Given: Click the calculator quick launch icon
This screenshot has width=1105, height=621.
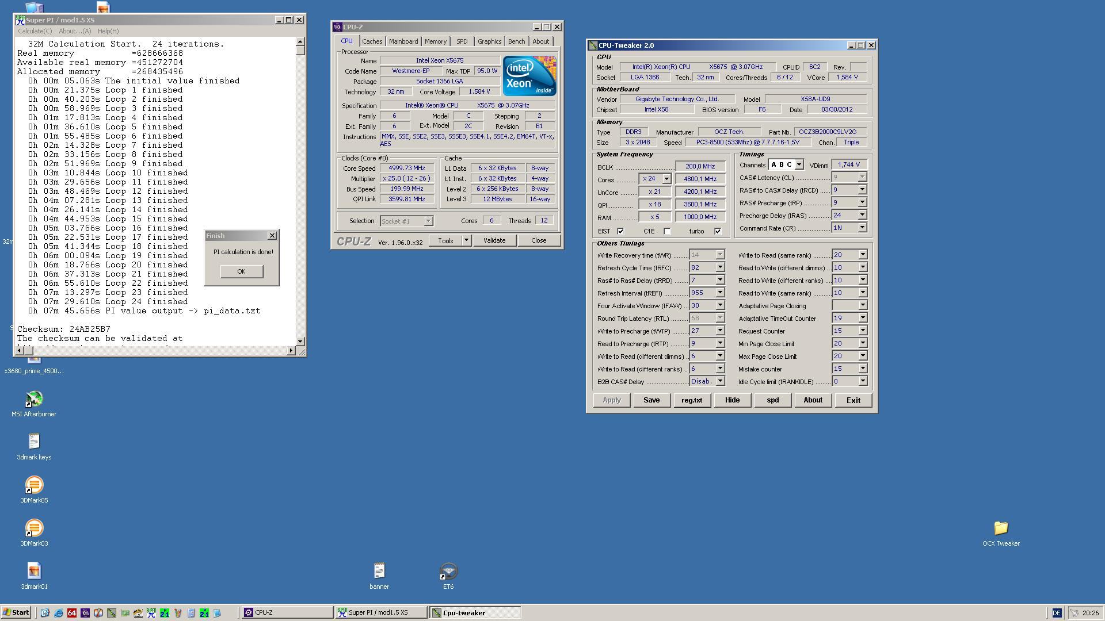Looking at the screenshot, I should coord(191,613).
